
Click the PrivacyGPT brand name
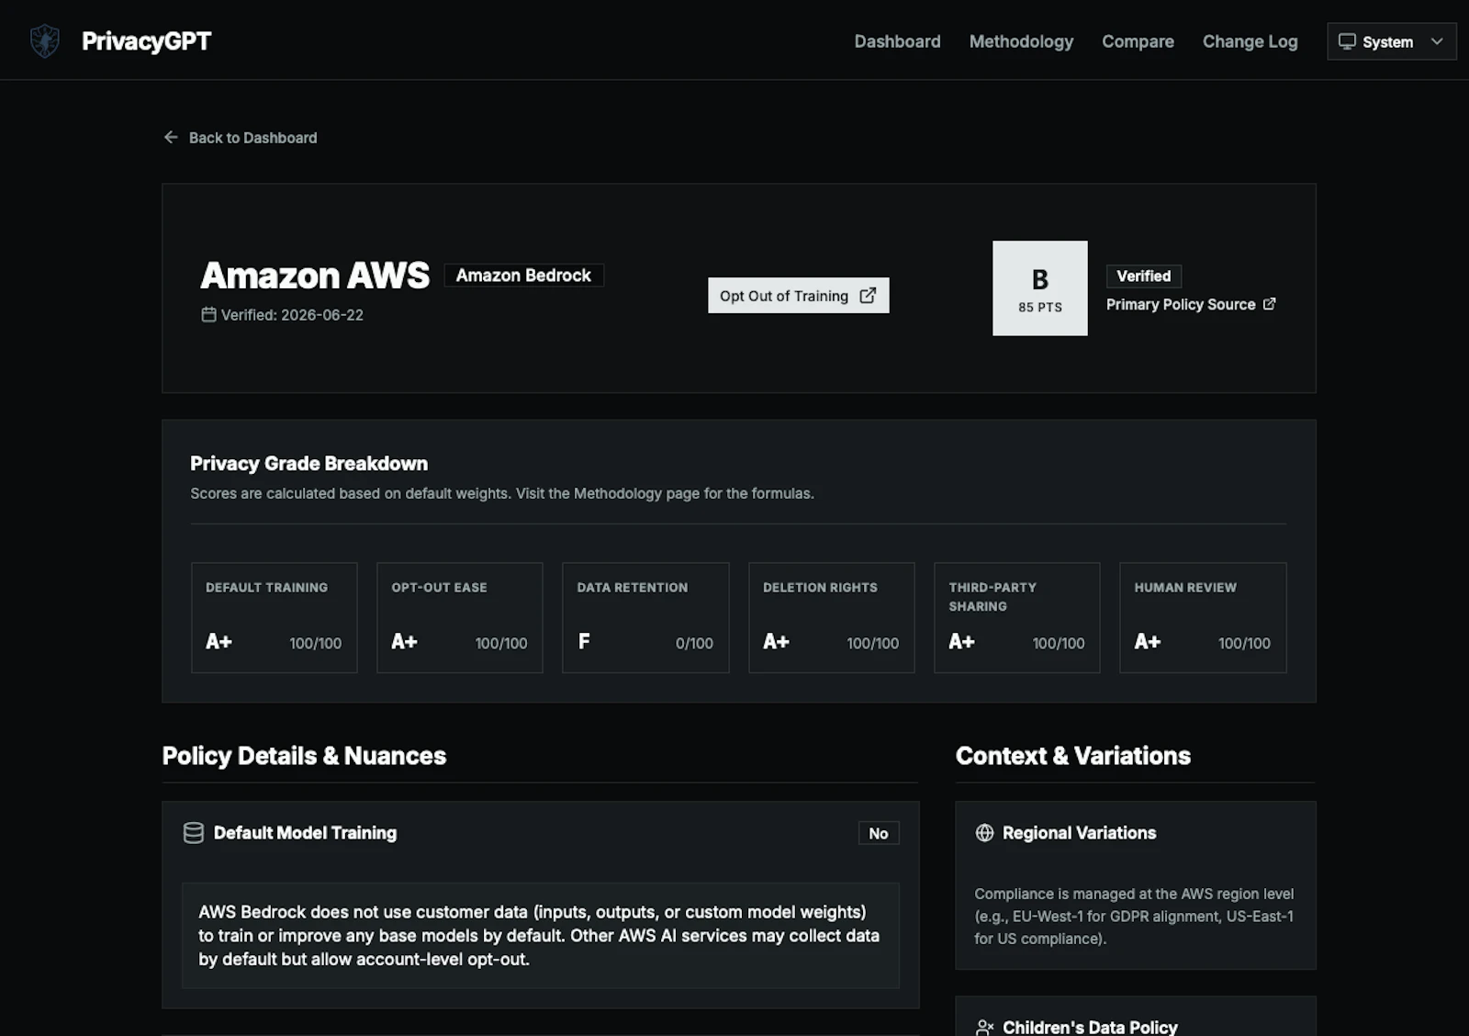pyautogui.click(x=146, y=41)
